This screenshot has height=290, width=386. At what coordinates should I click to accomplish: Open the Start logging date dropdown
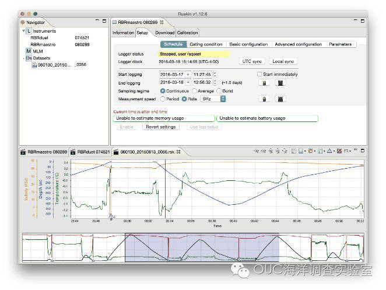188,75
